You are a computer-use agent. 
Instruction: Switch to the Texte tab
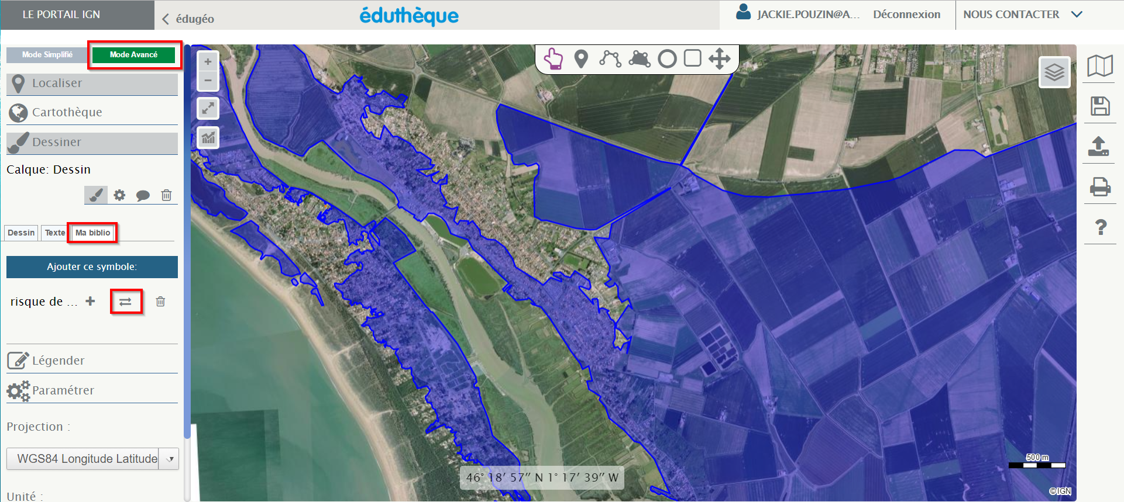click(55, 233)
